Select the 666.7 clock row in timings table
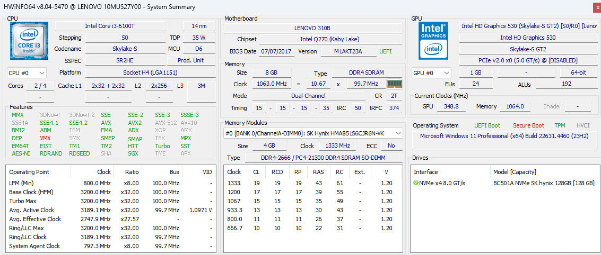Screen dimensions: 601x255 click(312, 228)
